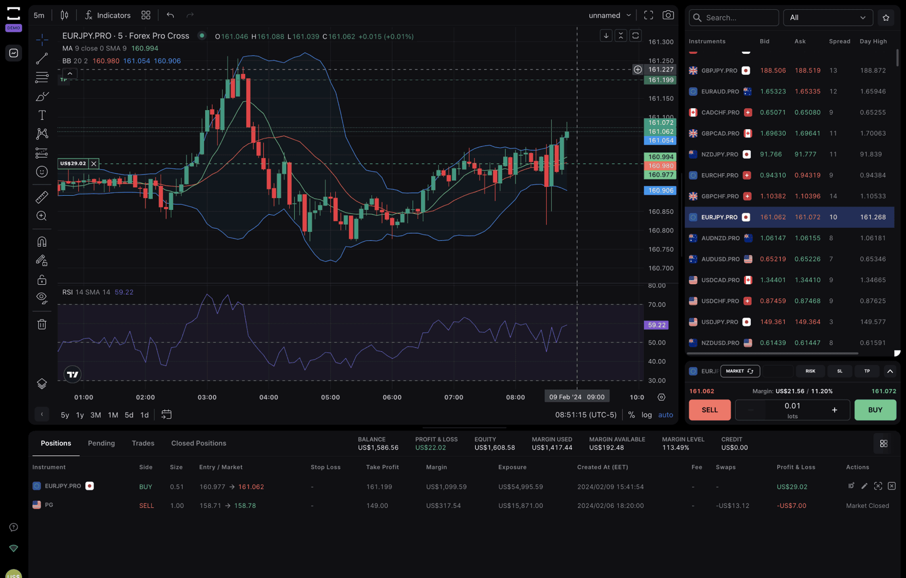This screenshot has height=578, width=906.
Task: Collapse the order panel with chevron
Action: (x=890, y=371)
